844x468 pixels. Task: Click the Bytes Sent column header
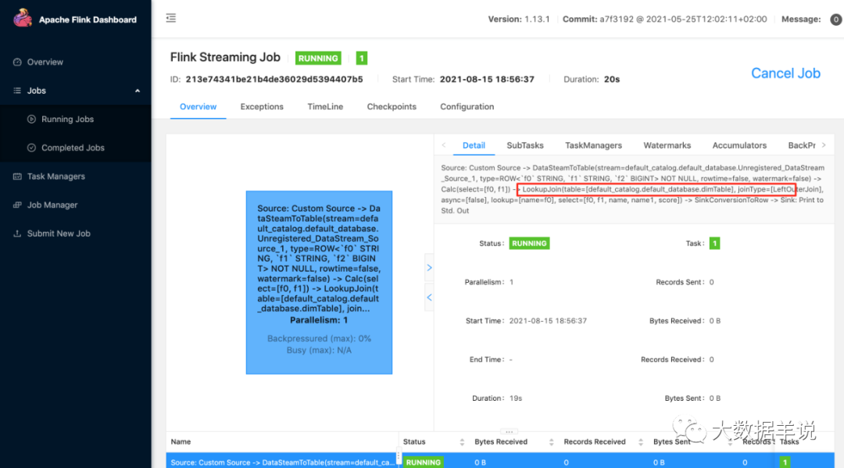(671, 441)
